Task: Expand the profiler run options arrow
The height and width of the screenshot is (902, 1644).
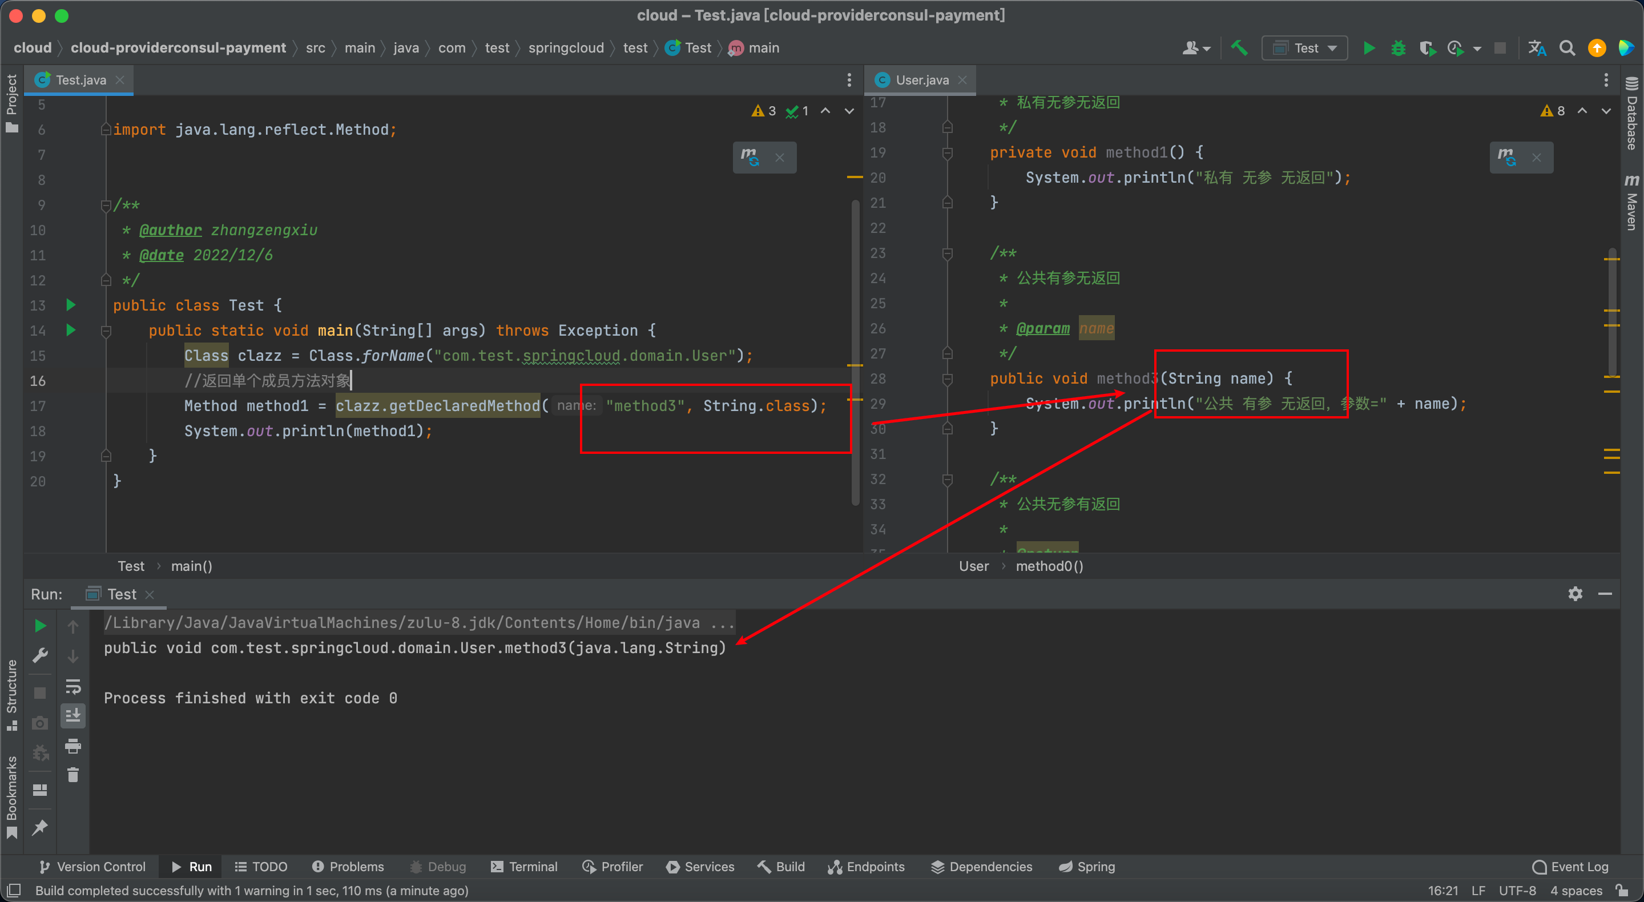Action: (1477, 49)
